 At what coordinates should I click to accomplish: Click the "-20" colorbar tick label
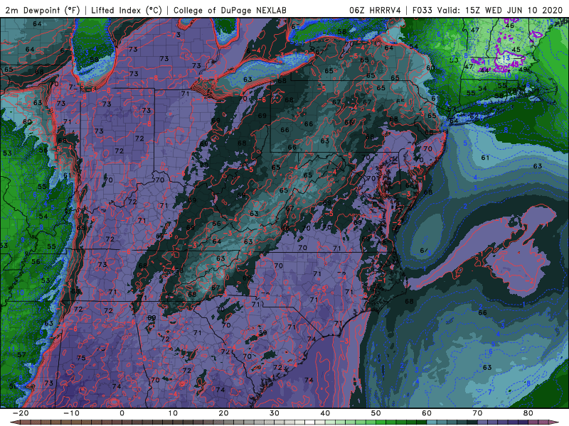[21, 413]
